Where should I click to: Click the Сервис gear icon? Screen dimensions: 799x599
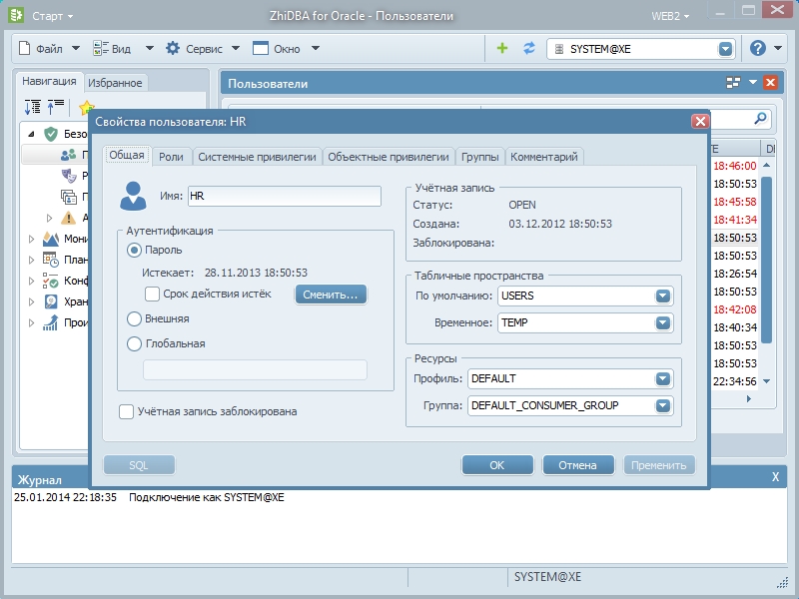(173, 48)
